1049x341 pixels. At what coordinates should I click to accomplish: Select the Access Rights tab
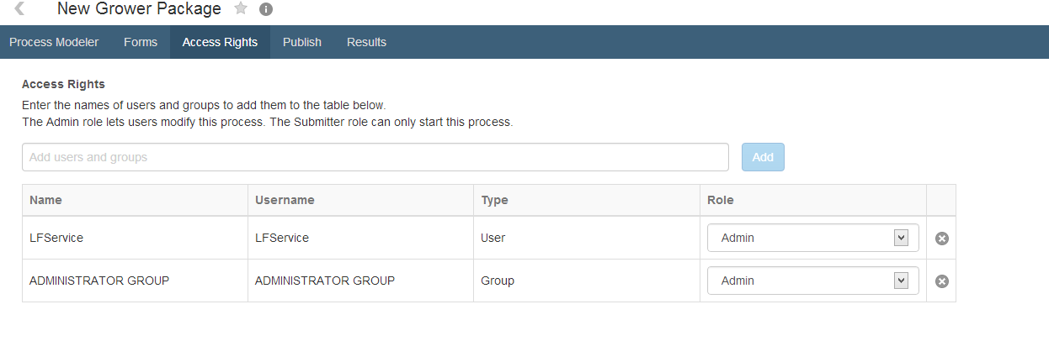pyautogui.click(x=220, y=42)
